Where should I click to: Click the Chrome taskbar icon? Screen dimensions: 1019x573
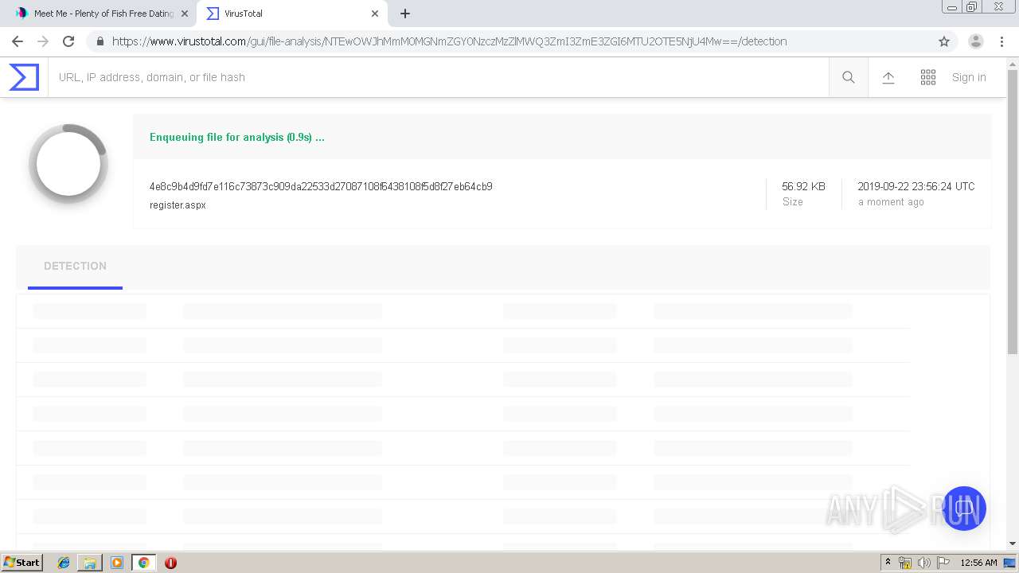point(143,563)
